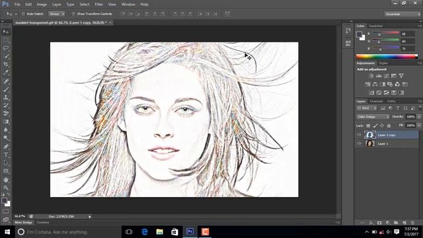Screen dimensions: 423x238
Task: Open File Explorer from taskbar
Action: pos(160,232)
